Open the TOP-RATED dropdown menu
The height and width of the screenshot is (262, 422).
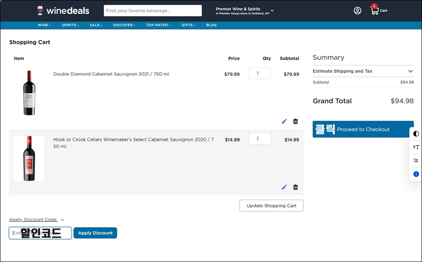[159, 25]
